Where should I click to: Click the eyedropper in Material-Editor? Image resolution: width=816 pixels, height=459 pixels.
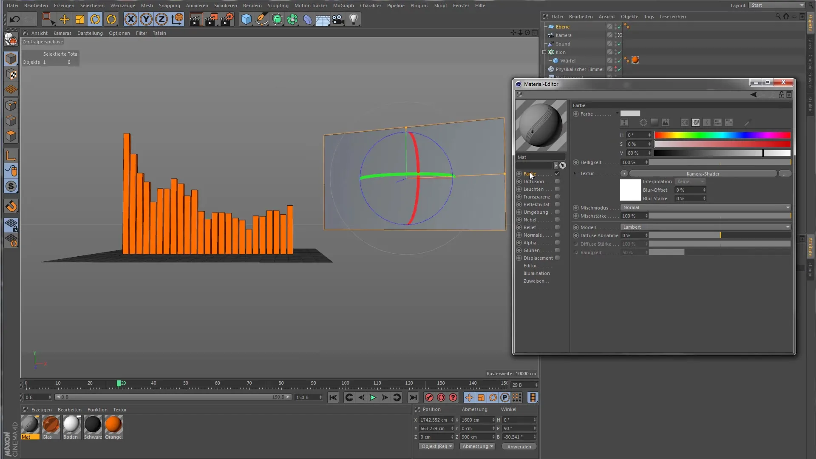pyautogui.click(x=747, y=123)
